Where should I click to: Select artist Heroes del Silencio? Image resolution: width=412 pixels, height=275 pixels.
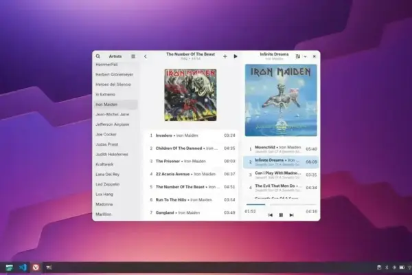115,85
